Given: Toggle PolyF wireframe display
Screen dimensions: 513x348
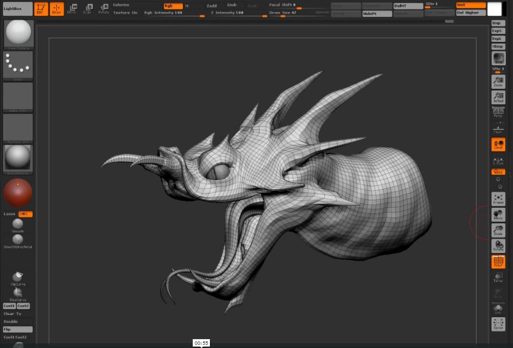Looking at the screenshot, I should tap(498, 262).
